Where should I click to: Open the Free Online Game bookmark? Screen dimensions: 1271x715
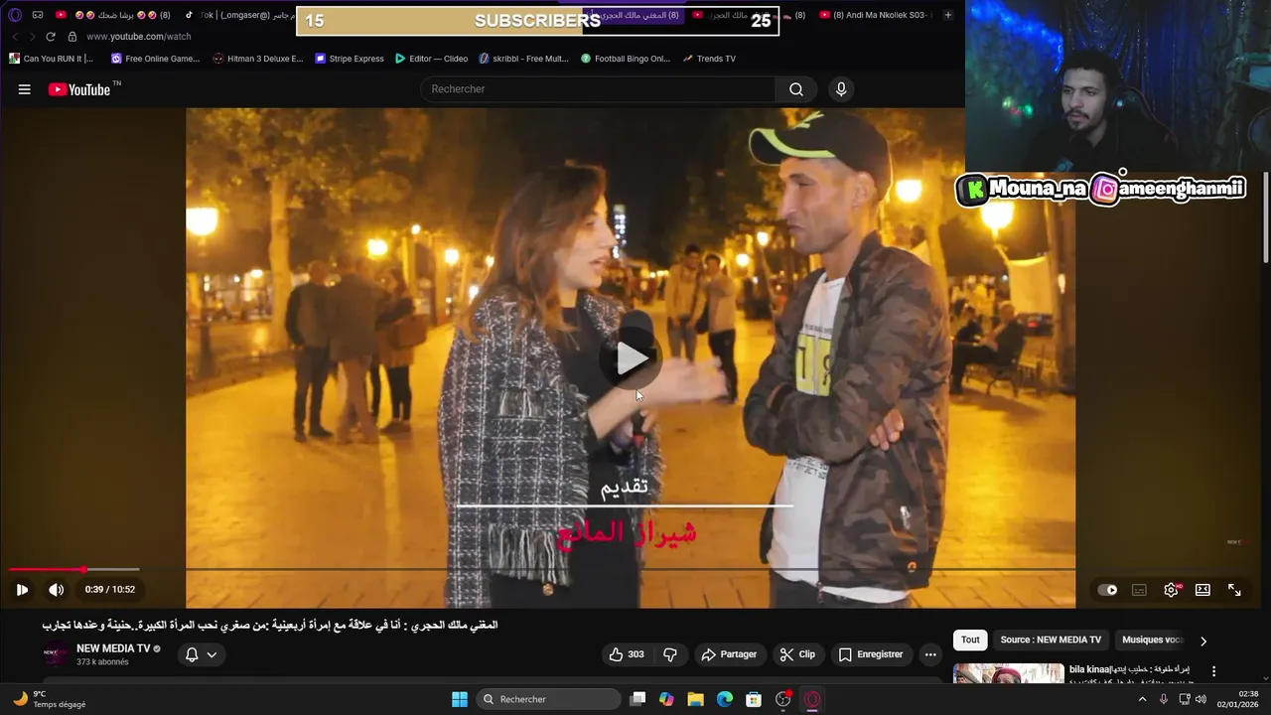coord(155,59)
